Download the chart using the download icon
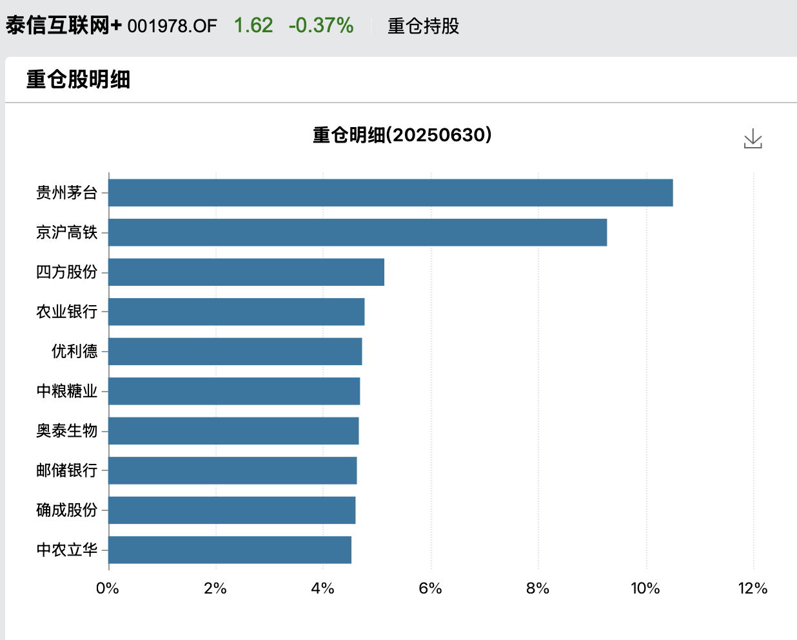 [753, 139]
